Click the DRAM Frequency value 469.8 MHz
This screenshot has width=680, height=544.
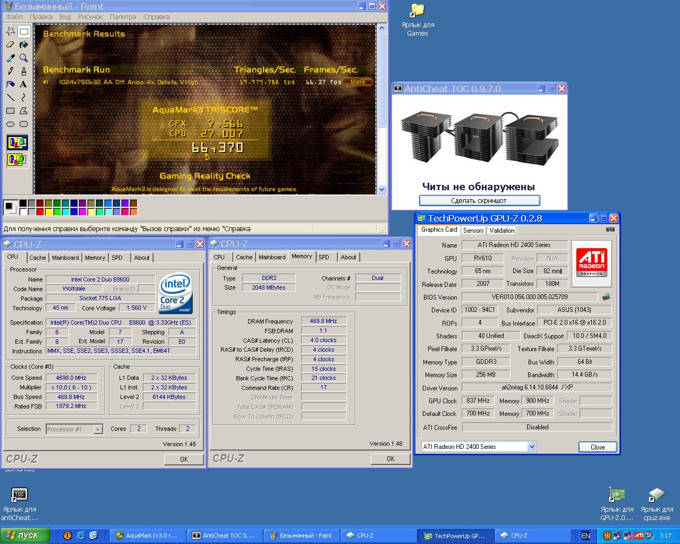coord(324,321)
